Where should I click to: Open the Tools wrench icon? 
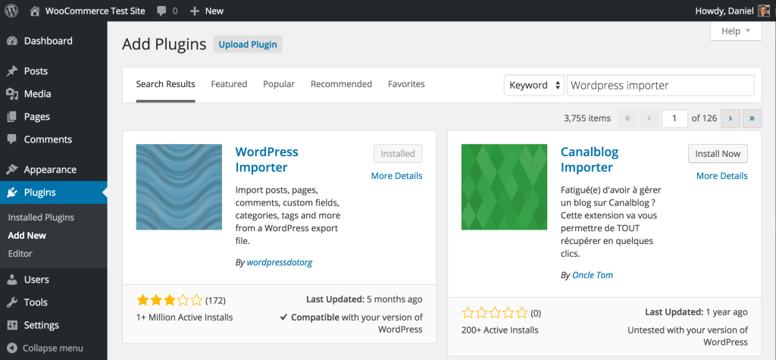pos(12,302)
